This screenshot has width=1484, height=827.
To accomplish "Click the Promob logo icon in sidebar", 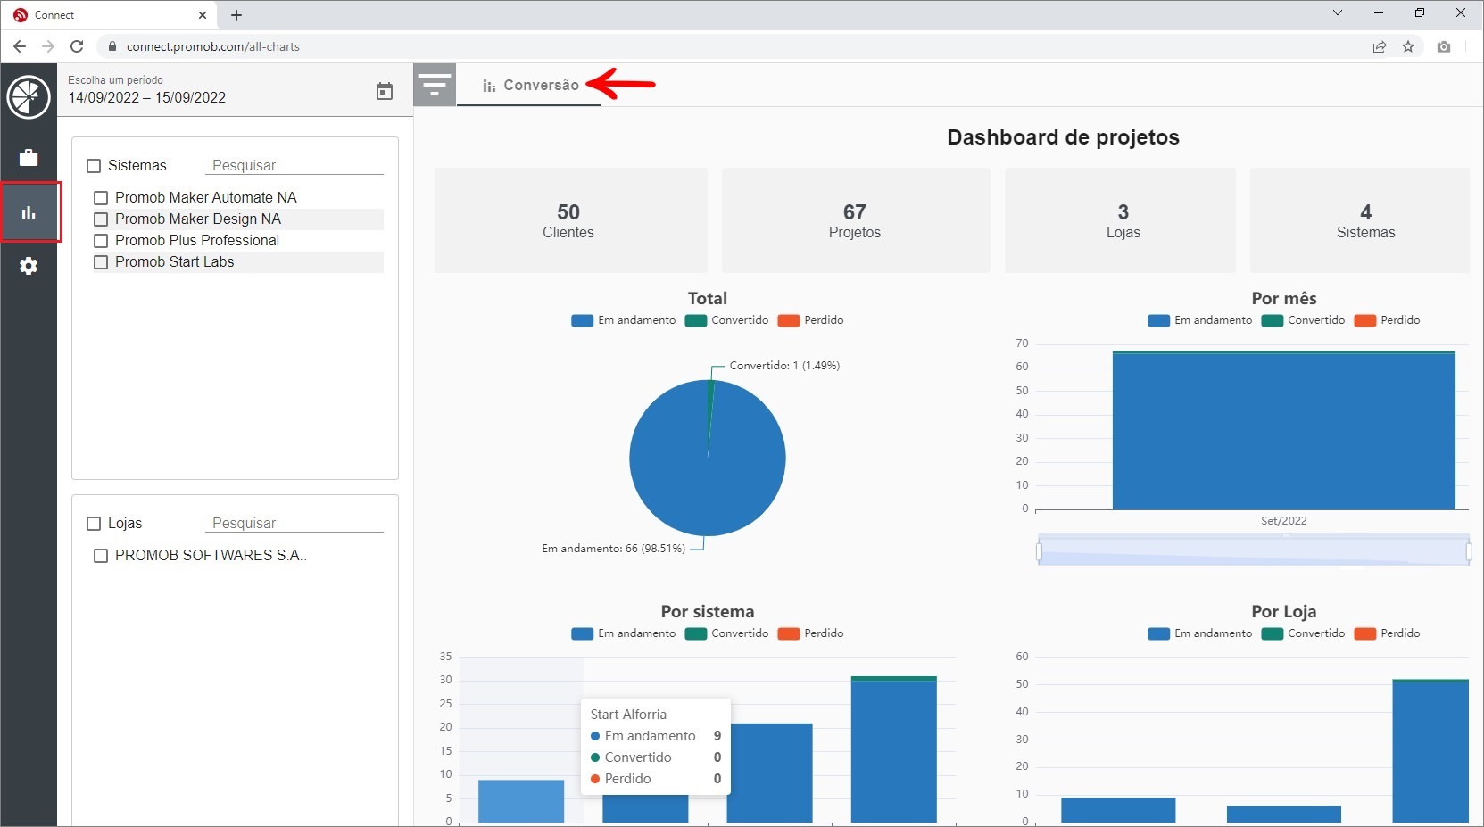I will (x=29, y=97).
